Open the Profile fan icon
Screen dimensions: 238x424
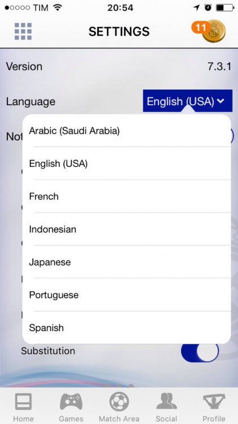(214, 402)
